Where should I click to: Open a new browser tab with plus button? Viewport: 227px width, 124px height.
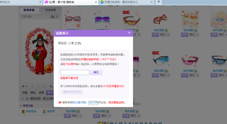click(x=159, y=2)
